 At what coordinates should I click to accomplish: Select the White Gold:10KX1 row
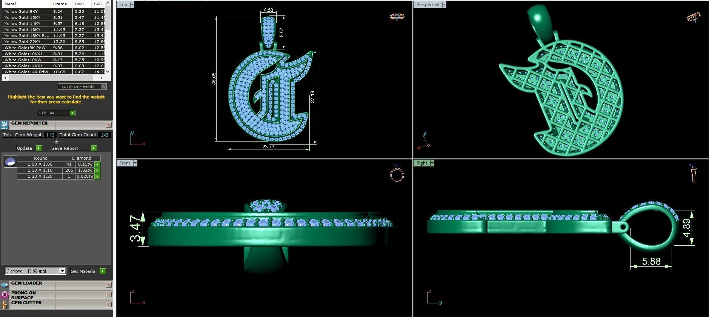[x=54, y=54]
